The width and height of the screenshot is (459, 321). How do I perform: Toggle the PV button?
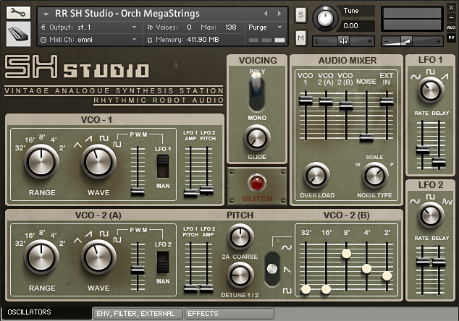point(451,37)
